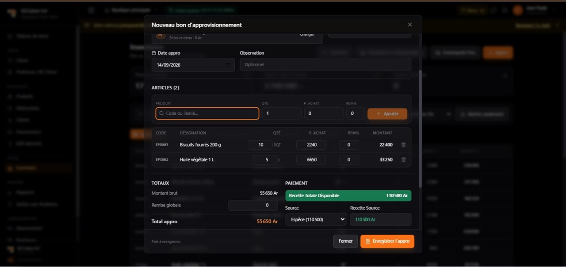
Task: Click the Observation optional text field
Action: [325, 64]
